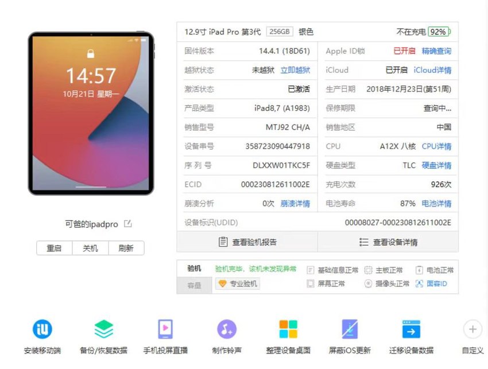
Task: Open the 立即越狱 jailbreak link
Action: (295, 70)
